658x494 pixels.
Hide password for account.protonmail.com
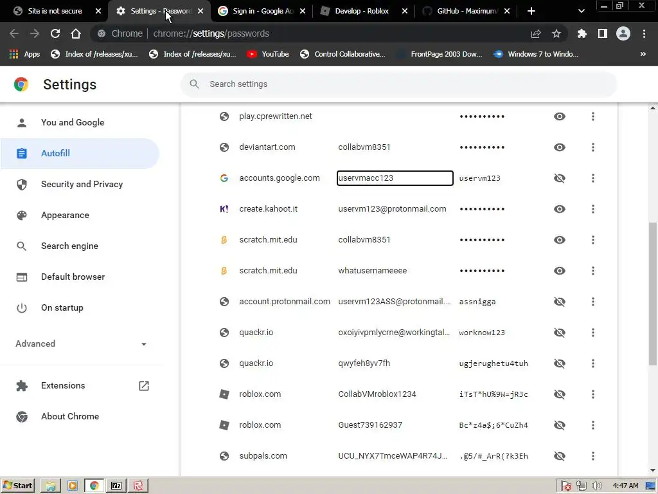559,302
